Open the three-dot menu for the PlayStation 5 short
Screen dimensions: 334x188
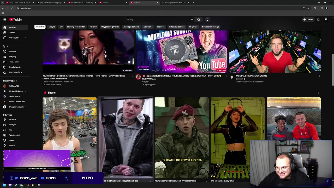tap(150, 181)
